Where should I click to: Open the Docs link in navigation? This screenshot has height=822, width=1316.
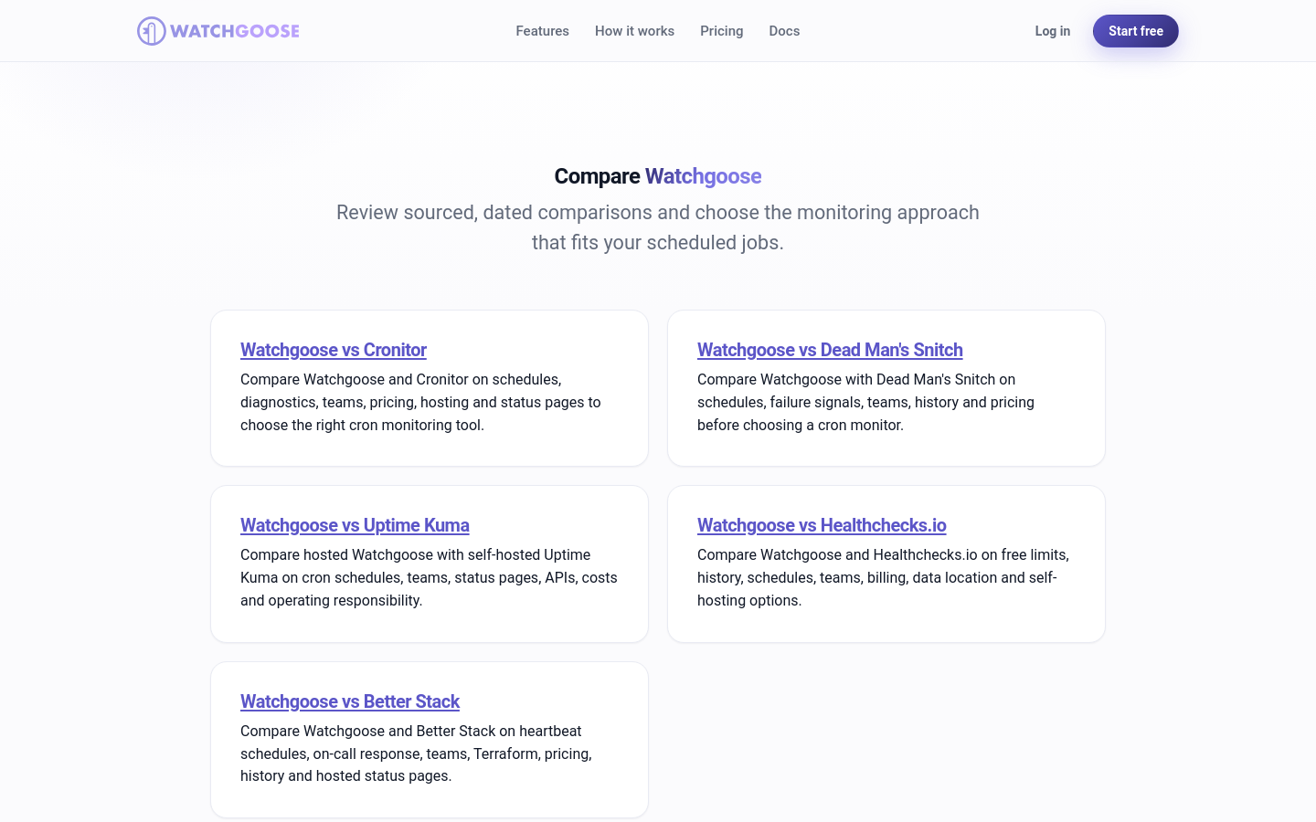click(x=784, y=31)
